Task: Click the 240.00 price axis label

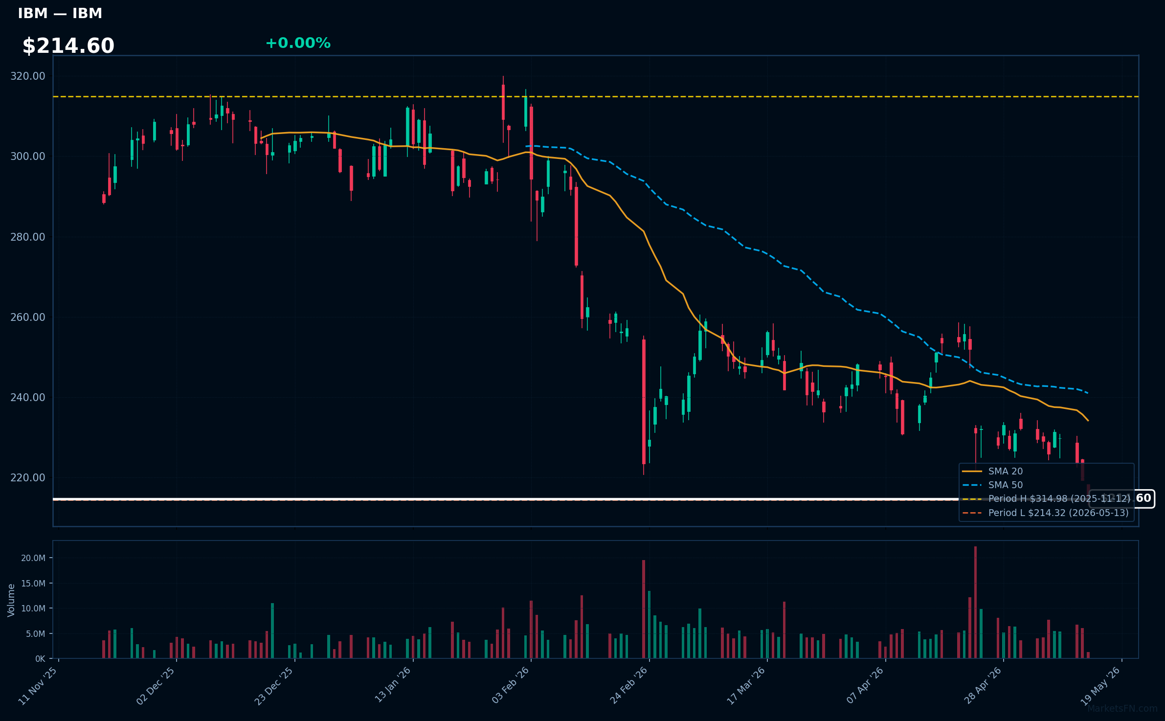Action: point(27,397)
